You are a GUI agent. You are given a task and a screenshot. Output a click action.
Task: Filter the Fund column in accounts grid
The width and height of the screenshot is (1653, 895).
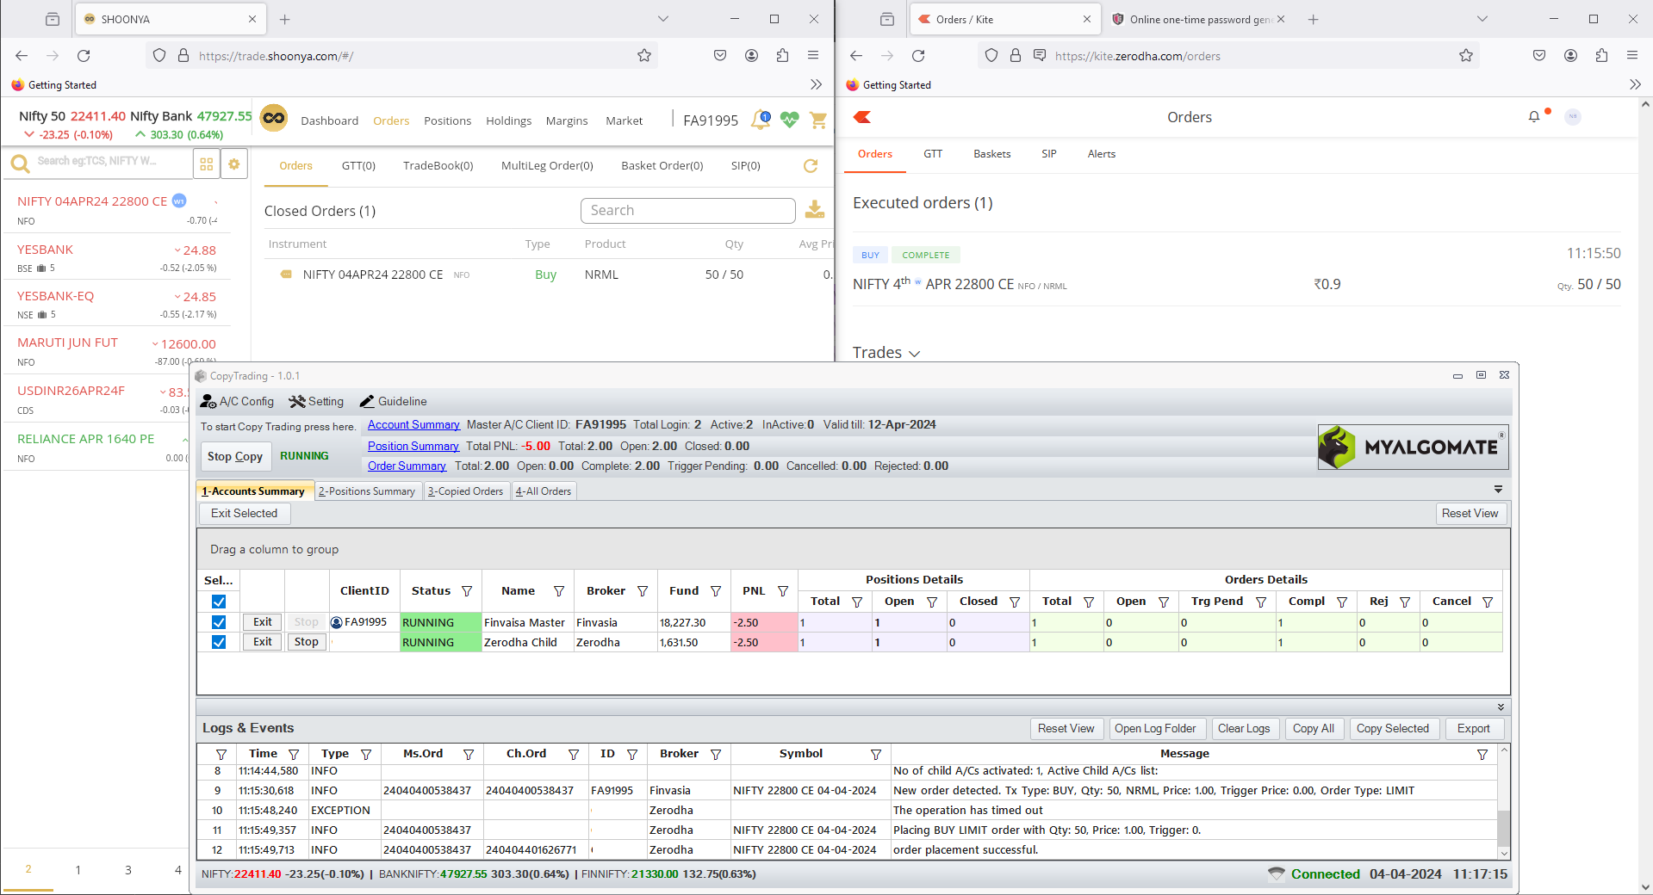tap(715, 591)
